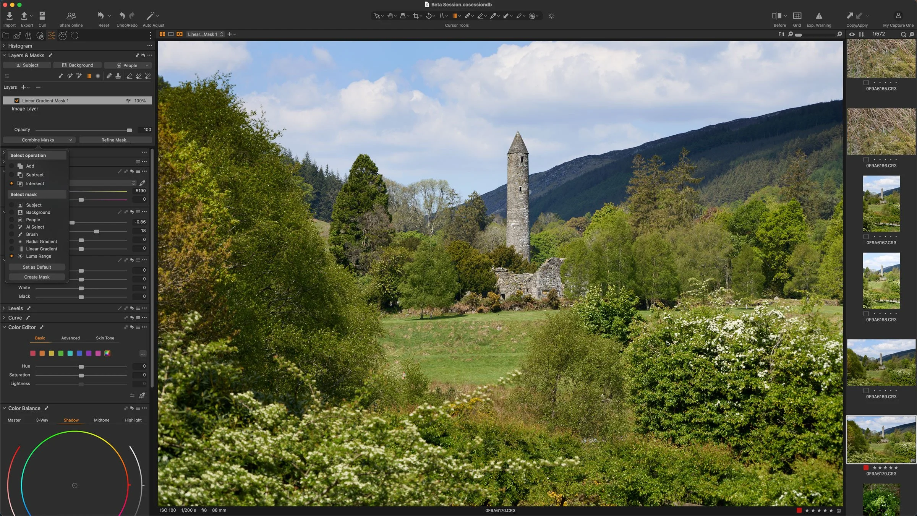Switch to the Highlight tab in Color Balance
Image resolution: width=917 pixels, height=516 pixels.
pos(133,420)
